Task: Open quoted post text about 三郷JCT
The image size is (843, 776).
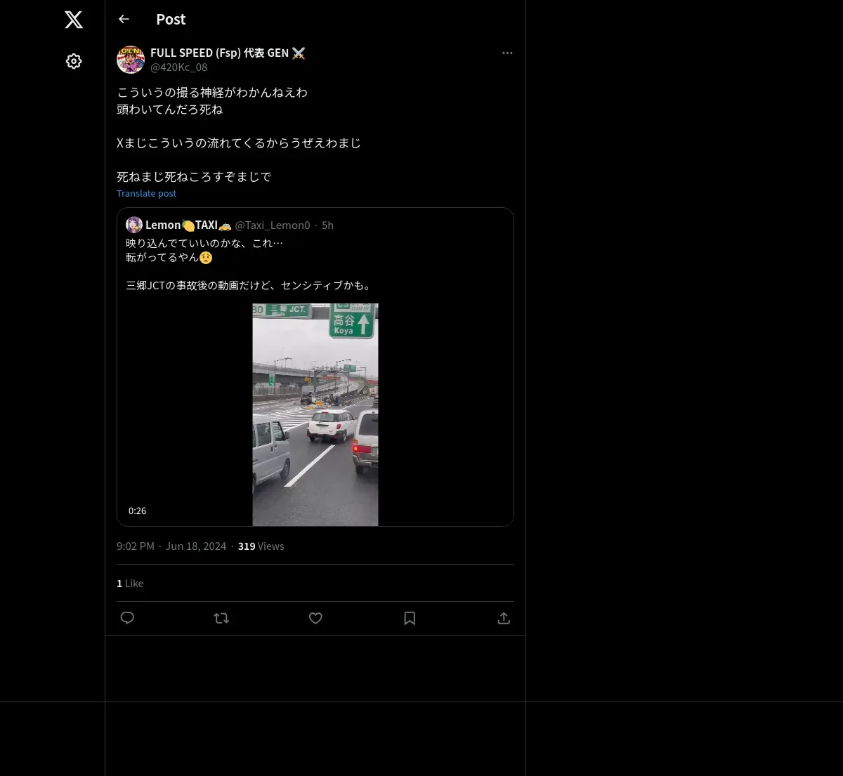Action: [249, 285]
